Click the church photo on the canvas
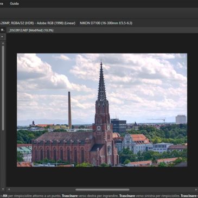 point(102,110)
